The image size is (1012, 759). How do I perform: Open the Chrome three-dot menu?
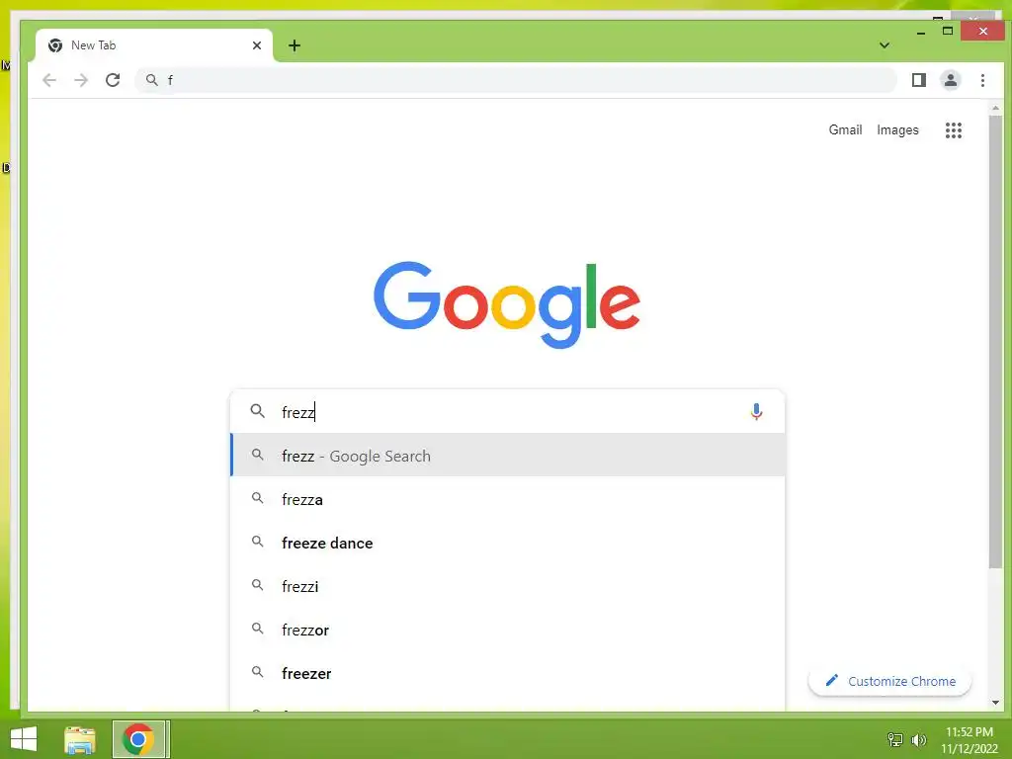click(x=982, y=80)
